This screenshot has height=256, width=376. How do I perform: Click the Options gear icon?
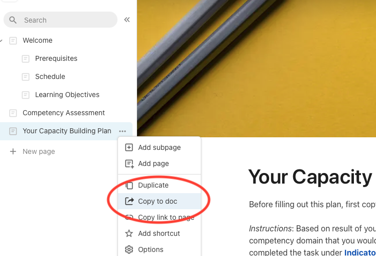(129, 249)
